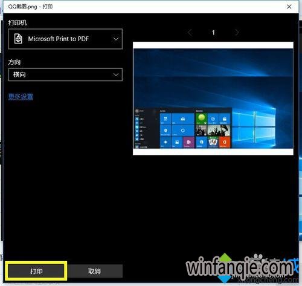Click the print preview thumbnail image

point(213,99)
